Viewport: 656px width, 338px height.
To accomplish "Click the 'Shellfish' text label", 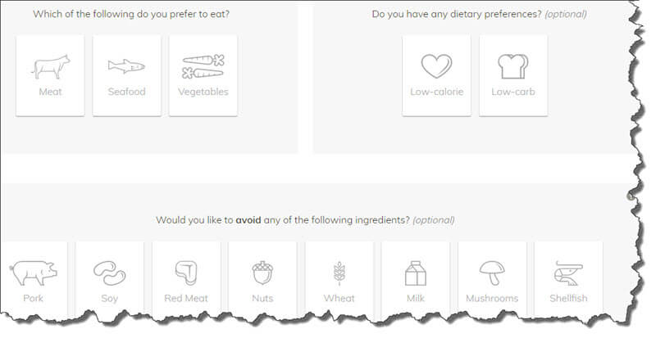I will click(568, 299).
